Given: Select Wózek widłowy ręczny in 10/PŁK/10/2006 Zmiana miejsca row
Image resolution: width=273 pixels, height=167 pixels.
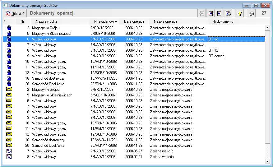Looking at the screenshot, I should pos(49,123).
